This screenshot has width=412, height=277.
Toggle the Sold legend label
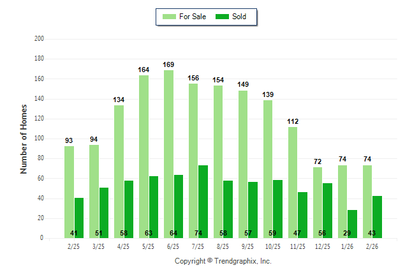point(240,17)
